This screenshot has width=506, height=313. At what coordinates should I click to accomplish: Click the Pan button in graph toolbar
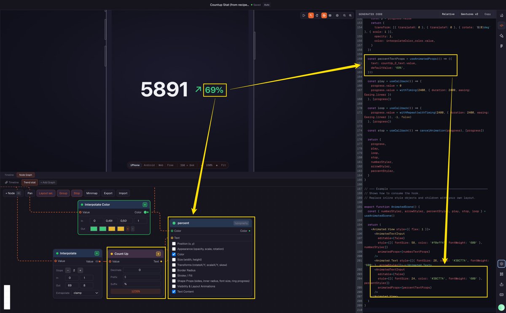click(x=30, y=193)
